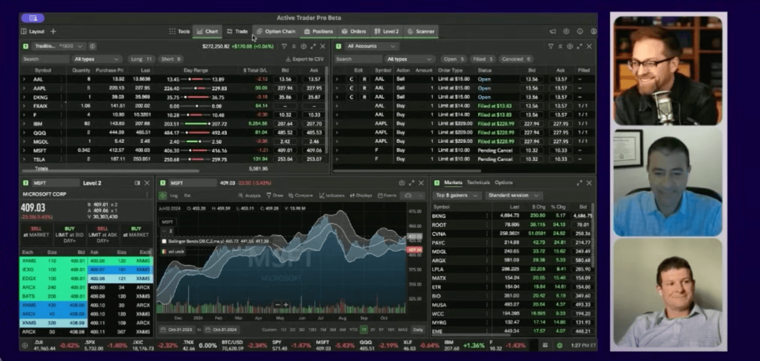Add a new layout with plus icon

53,31
